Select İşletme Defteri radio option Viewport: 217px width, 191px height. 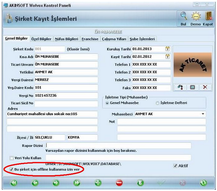pos(157,103)
